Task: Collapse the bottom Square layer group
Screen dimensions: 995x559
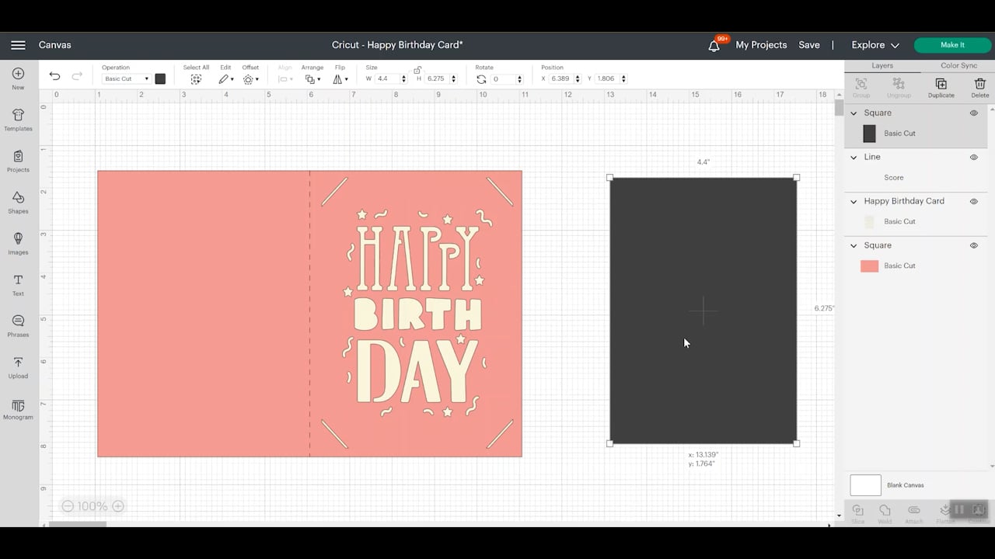Action: pyautogui.click(x=854, y=245)
